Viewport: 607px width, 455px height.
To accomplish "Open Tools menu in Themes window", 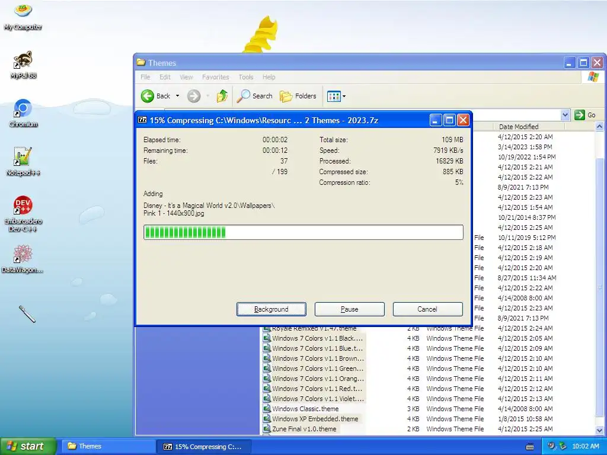I will (x=246, y=77).
